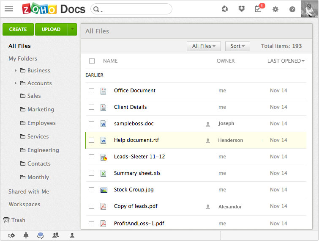
Task: Open the All Files filter dropdown
Action: point(204,46)
